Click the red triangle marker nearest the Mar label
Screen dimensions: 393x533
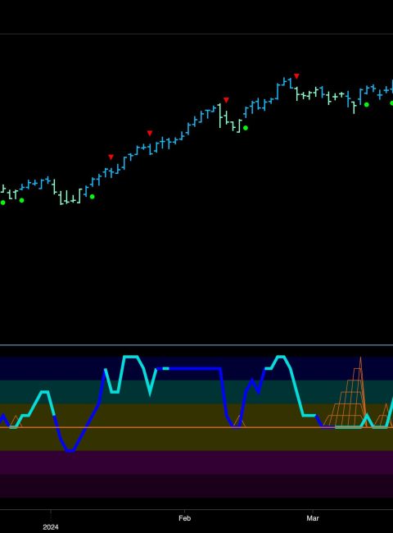point(296,76)
